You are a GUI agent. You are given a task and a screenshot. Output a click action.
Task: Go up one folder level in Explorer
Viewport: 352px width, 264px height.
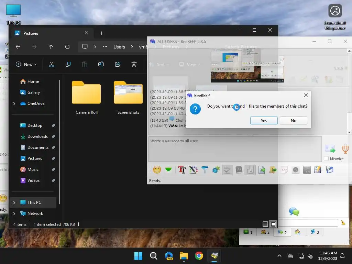[51, 47]
